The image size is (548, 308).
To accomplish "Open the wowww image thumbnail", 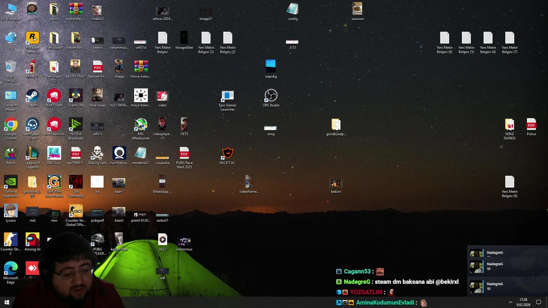I will click(357, 12).
